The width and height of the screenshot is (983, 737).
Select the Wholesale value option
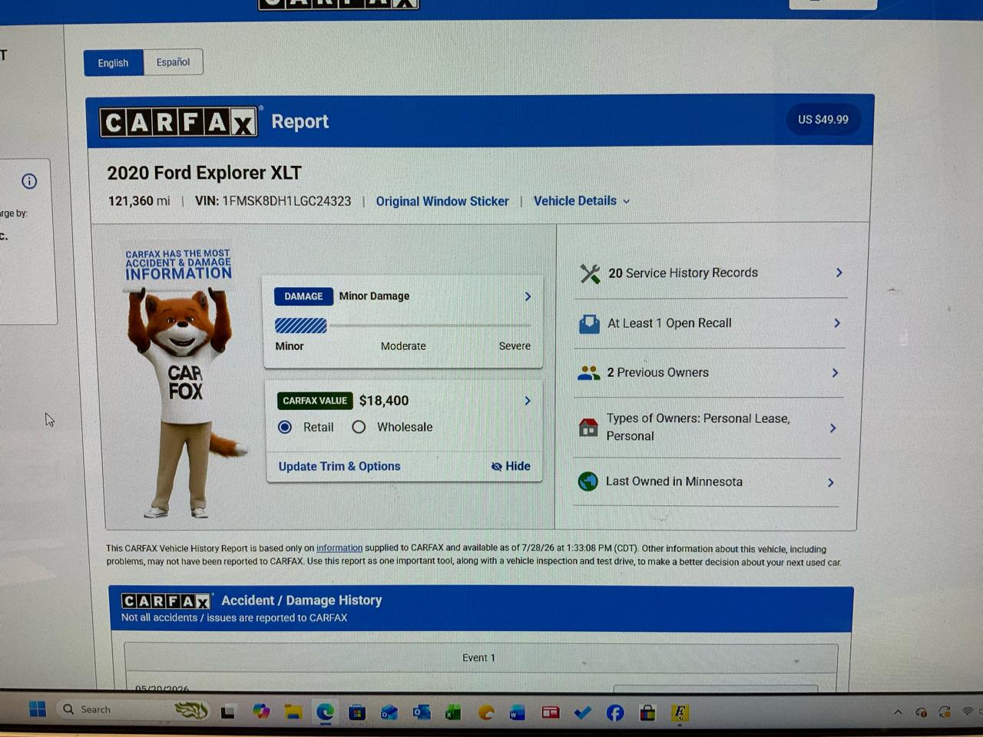pyautogui.click(x=359, y=427)
